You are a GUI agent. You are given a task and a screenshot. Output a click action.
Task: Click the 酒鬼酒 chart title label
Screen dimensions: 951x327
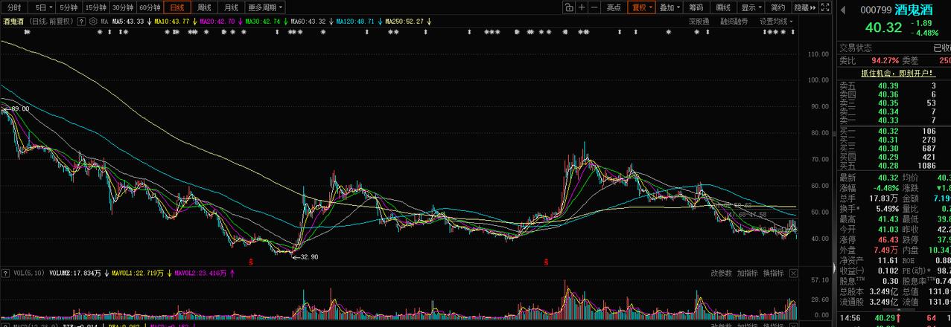(x=13, y=22)
